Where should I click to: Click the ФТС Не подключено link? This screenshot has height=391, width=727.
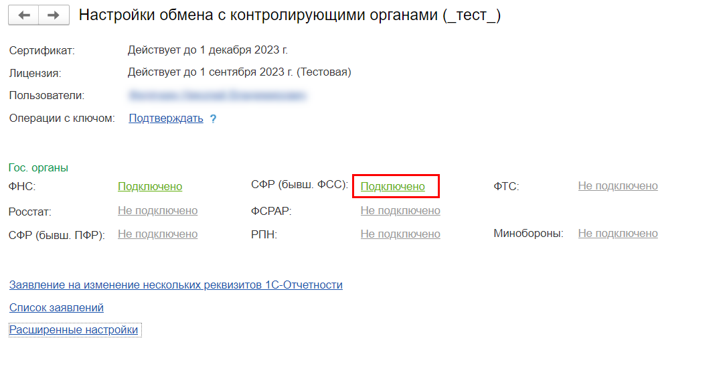pyautogui.click(x=618, y=185)
